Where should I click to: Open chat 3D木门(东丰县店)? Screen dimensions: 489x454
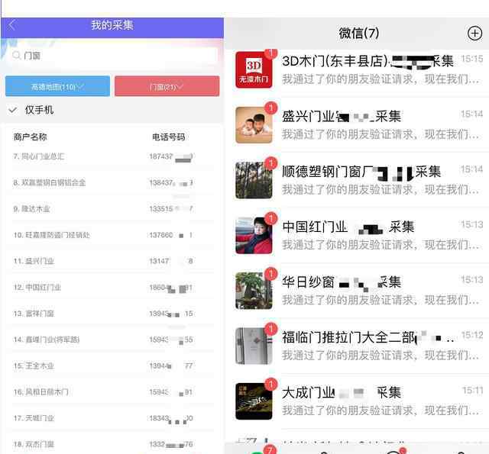tap(357, 69)
